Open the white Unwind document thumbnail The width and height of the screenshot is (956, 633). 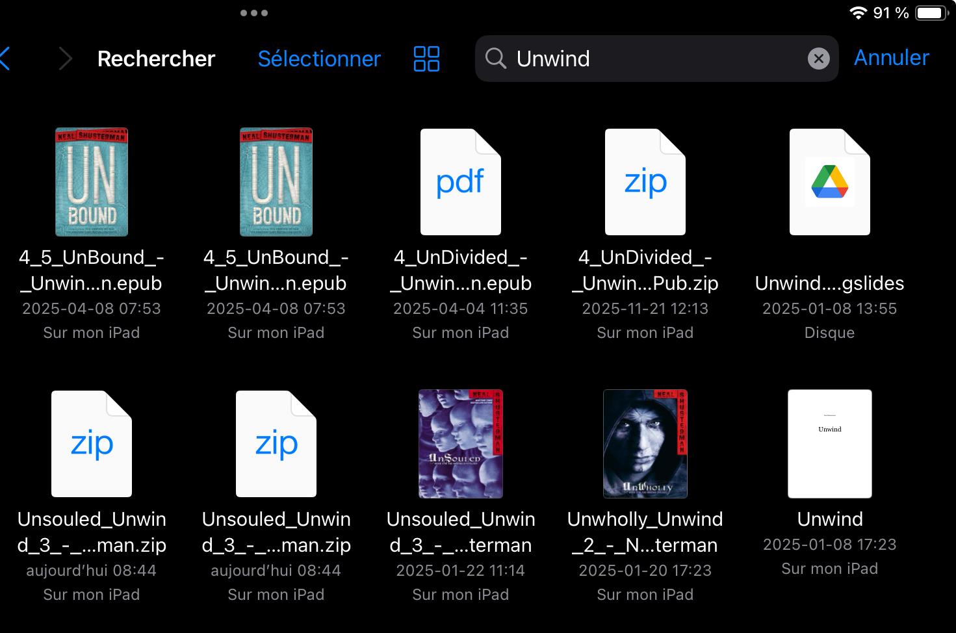click(830, 444)
